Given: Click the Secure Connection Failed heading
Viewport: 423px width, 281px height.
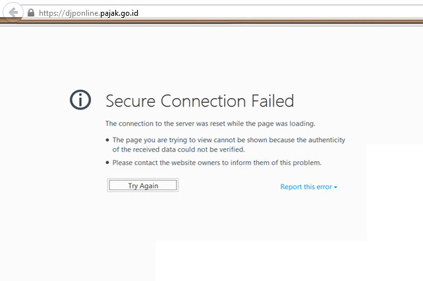Looking at the screenshot, I should pyautogui.click(x=200, y=101).
